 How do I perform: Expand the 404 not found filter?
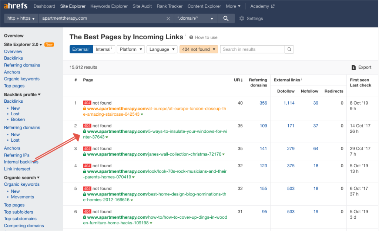[x=199, y=49]
